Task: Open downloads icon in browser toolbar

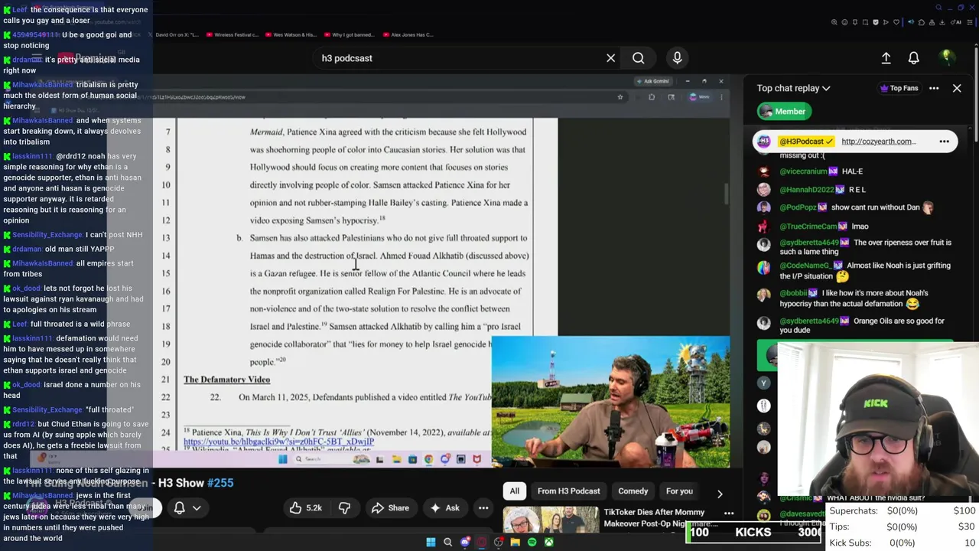Action: [x=942, y=22]
